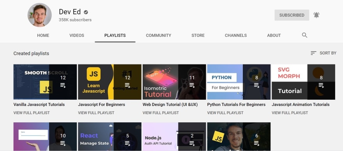Open the channel search magnifier icon

304,35
